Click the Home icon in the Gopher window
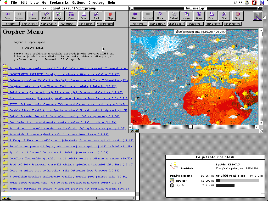The height and width of the screenshot is (201, 268). click(32, 16)
